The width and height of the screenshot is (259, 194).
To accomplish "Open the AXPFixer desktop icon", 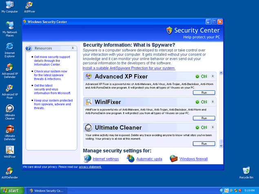I will 29,6.
